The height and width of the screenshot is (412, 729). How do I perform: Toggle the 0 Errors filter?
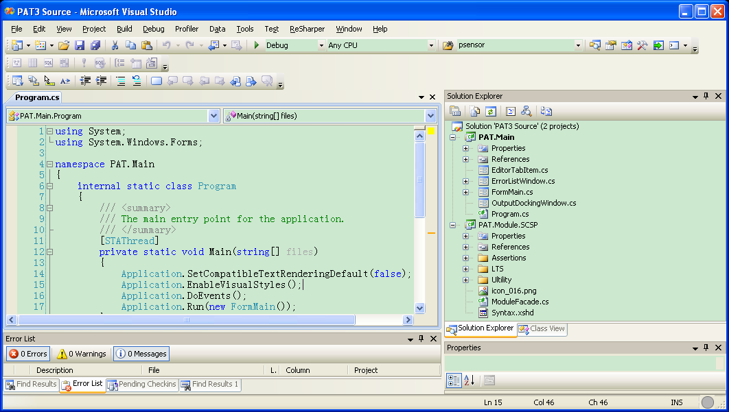[x=28, y=354]
